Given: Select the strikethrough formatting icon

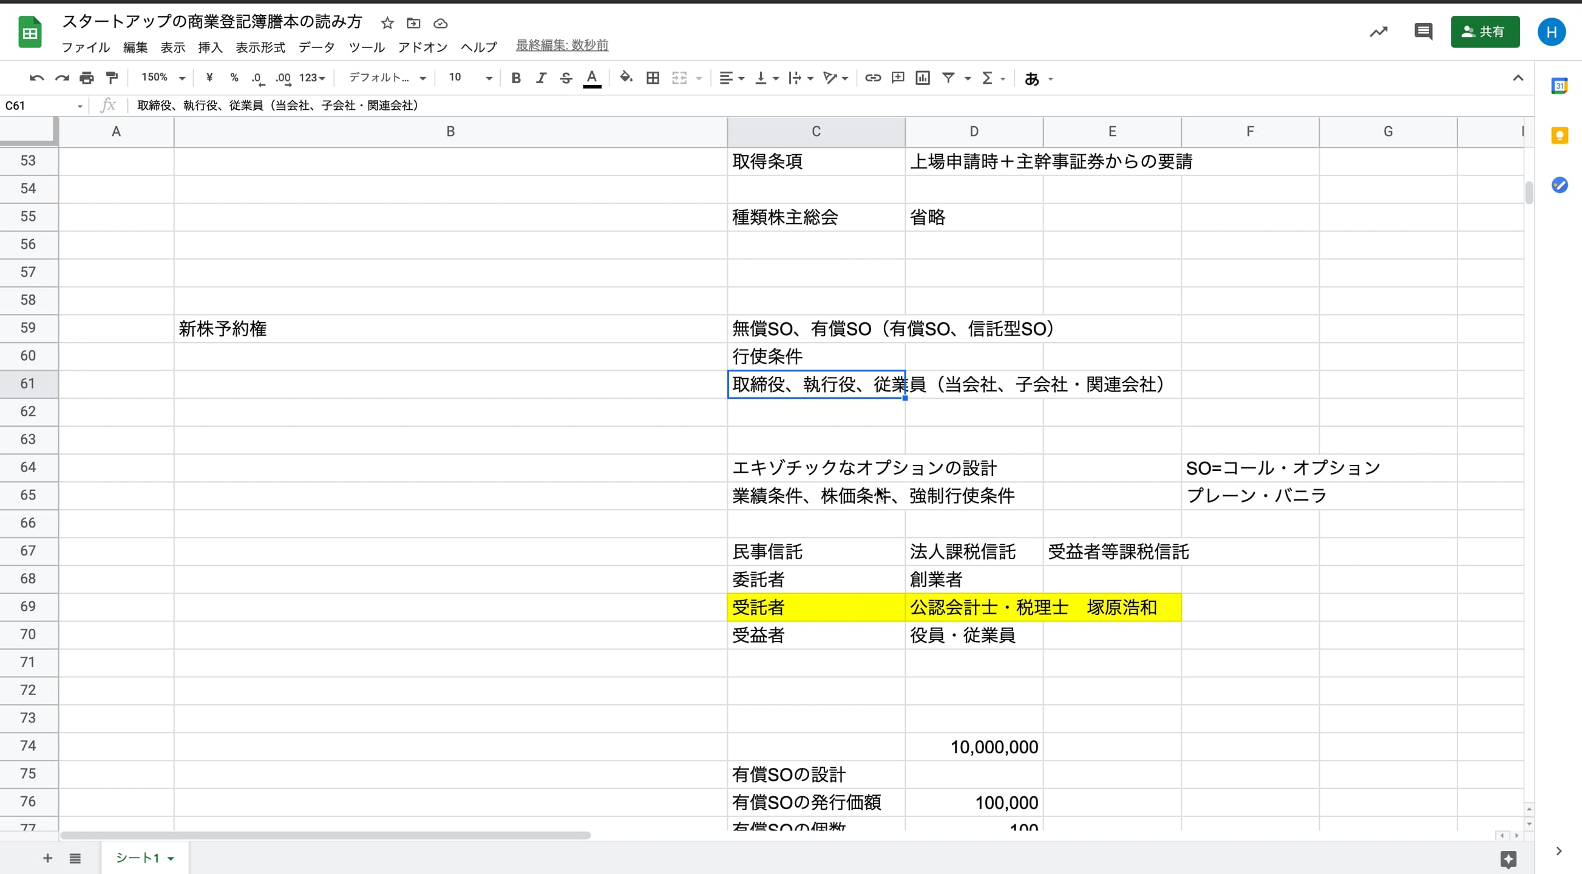Looking at the screenshot, I should (566, 78).
